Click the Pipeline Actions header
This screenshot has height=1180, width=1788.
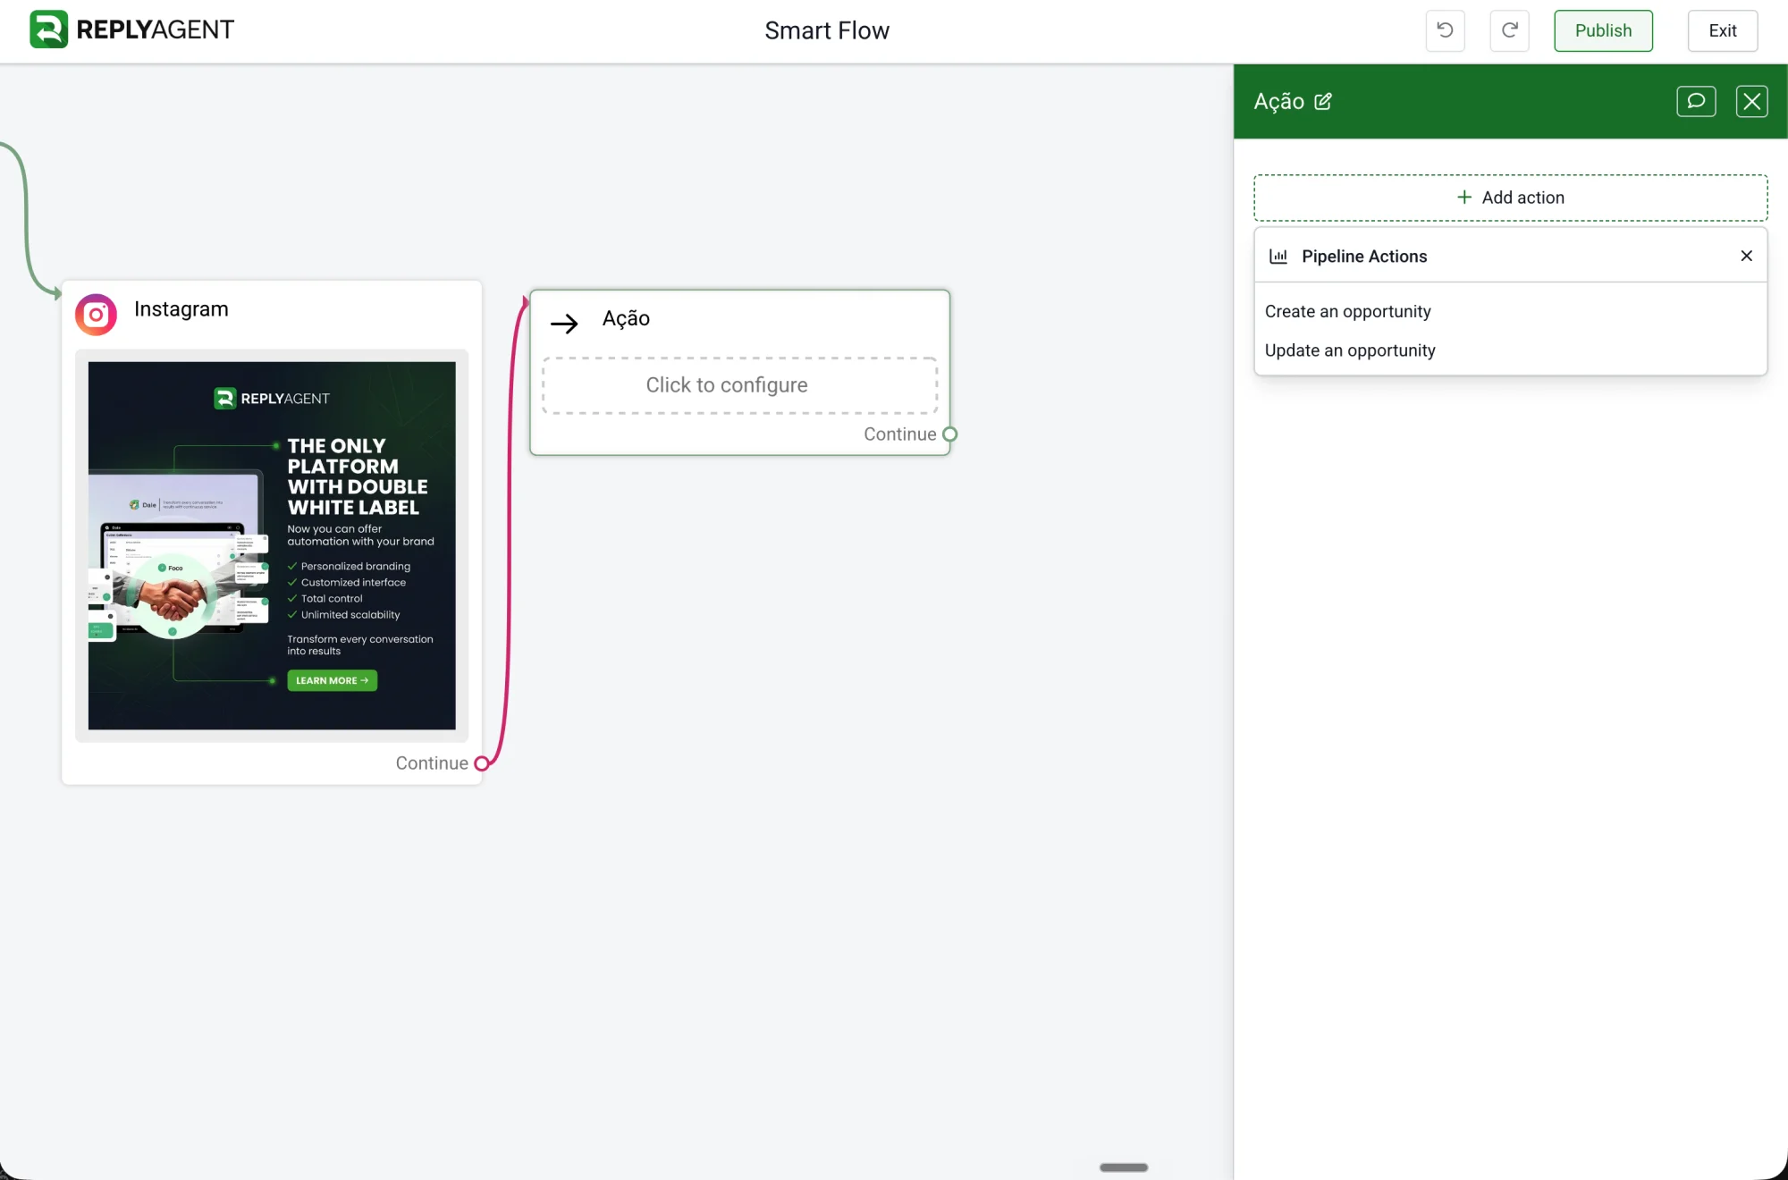(x=1510, y=256)
